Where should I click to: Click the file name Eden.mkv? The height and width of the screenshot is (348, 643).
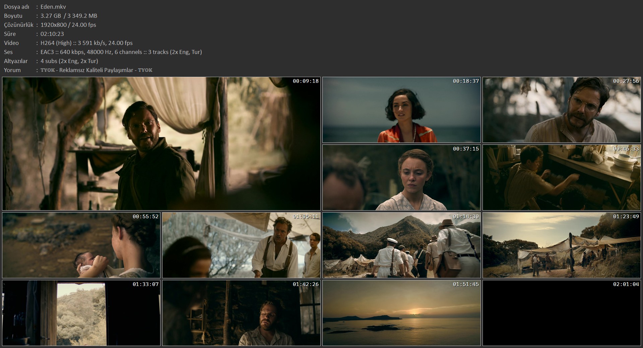pyautogui.click(x=53, y=7)
